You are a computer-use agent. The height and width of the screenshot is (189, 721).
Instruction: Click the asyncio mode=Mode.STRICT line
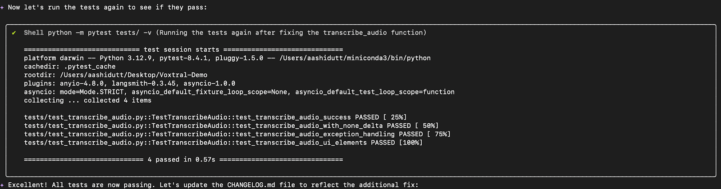pyautogui.click(x=239, y=92)
